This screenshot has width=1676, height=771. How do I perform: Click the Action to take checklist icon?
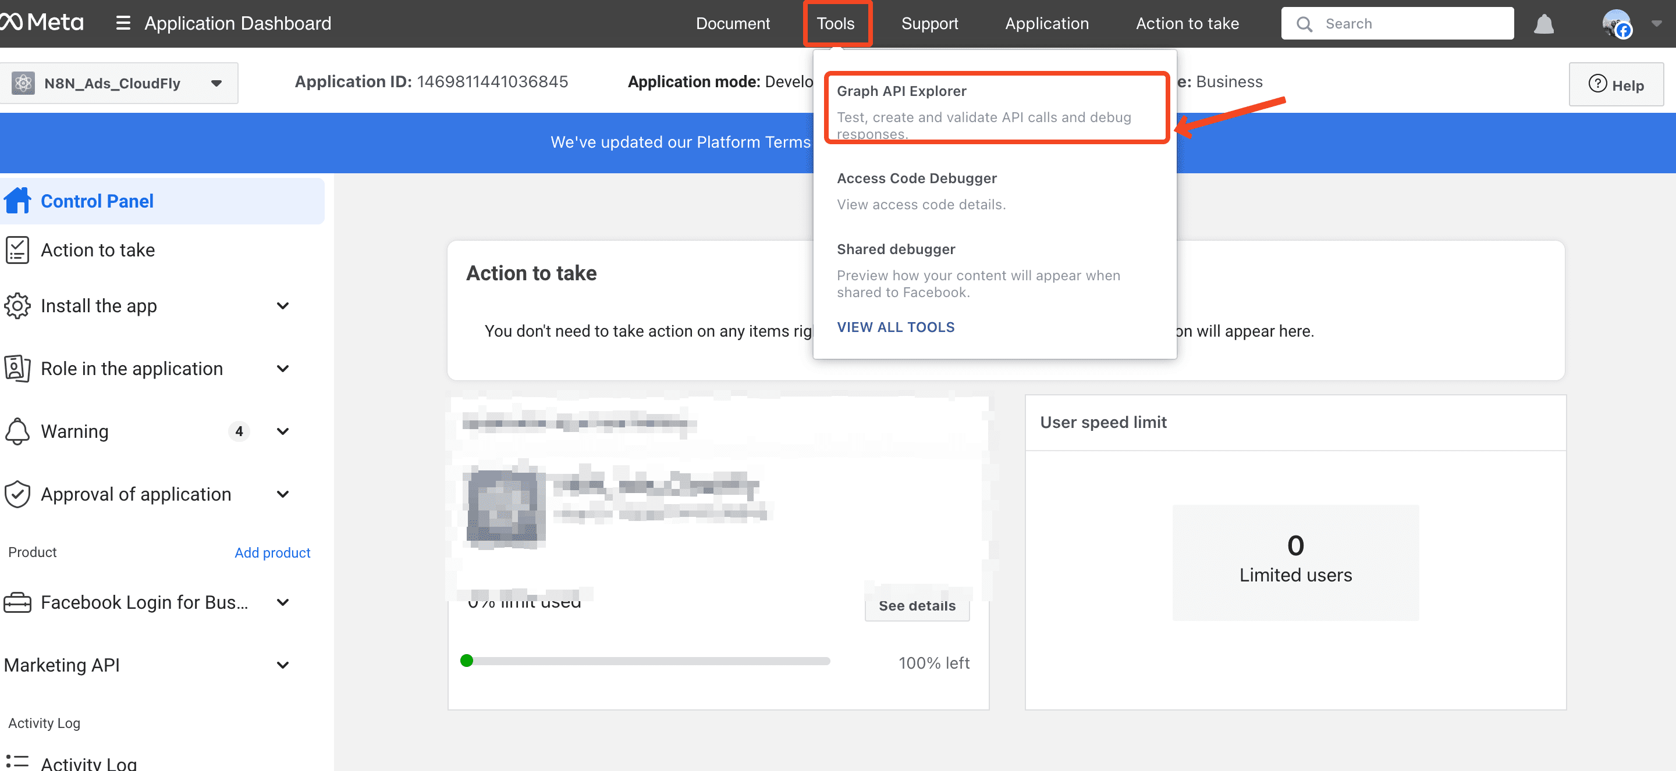point(17,250)
